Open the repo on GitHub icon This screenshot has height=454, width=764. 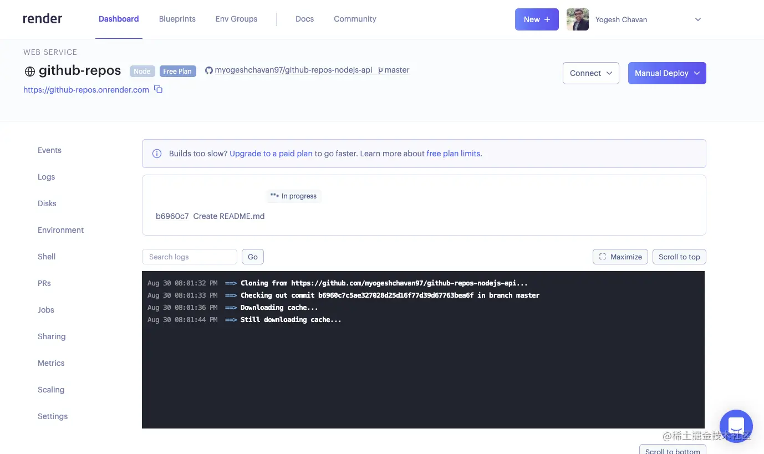pos(208,70)
